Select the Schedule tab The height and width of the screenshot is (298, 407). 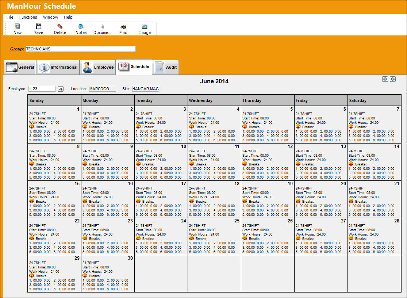(x=134, y=67)
